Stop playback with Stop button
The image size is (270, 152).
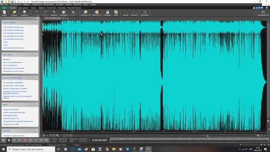pyautogui.click(x=9, y=140)
